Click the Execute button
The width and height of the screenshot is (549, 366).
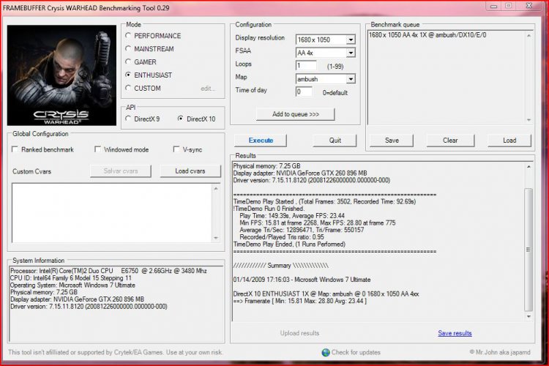coord(261,141)
